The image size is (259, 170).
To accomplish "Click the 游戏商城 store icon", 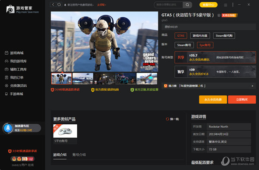I will (6, 53).
